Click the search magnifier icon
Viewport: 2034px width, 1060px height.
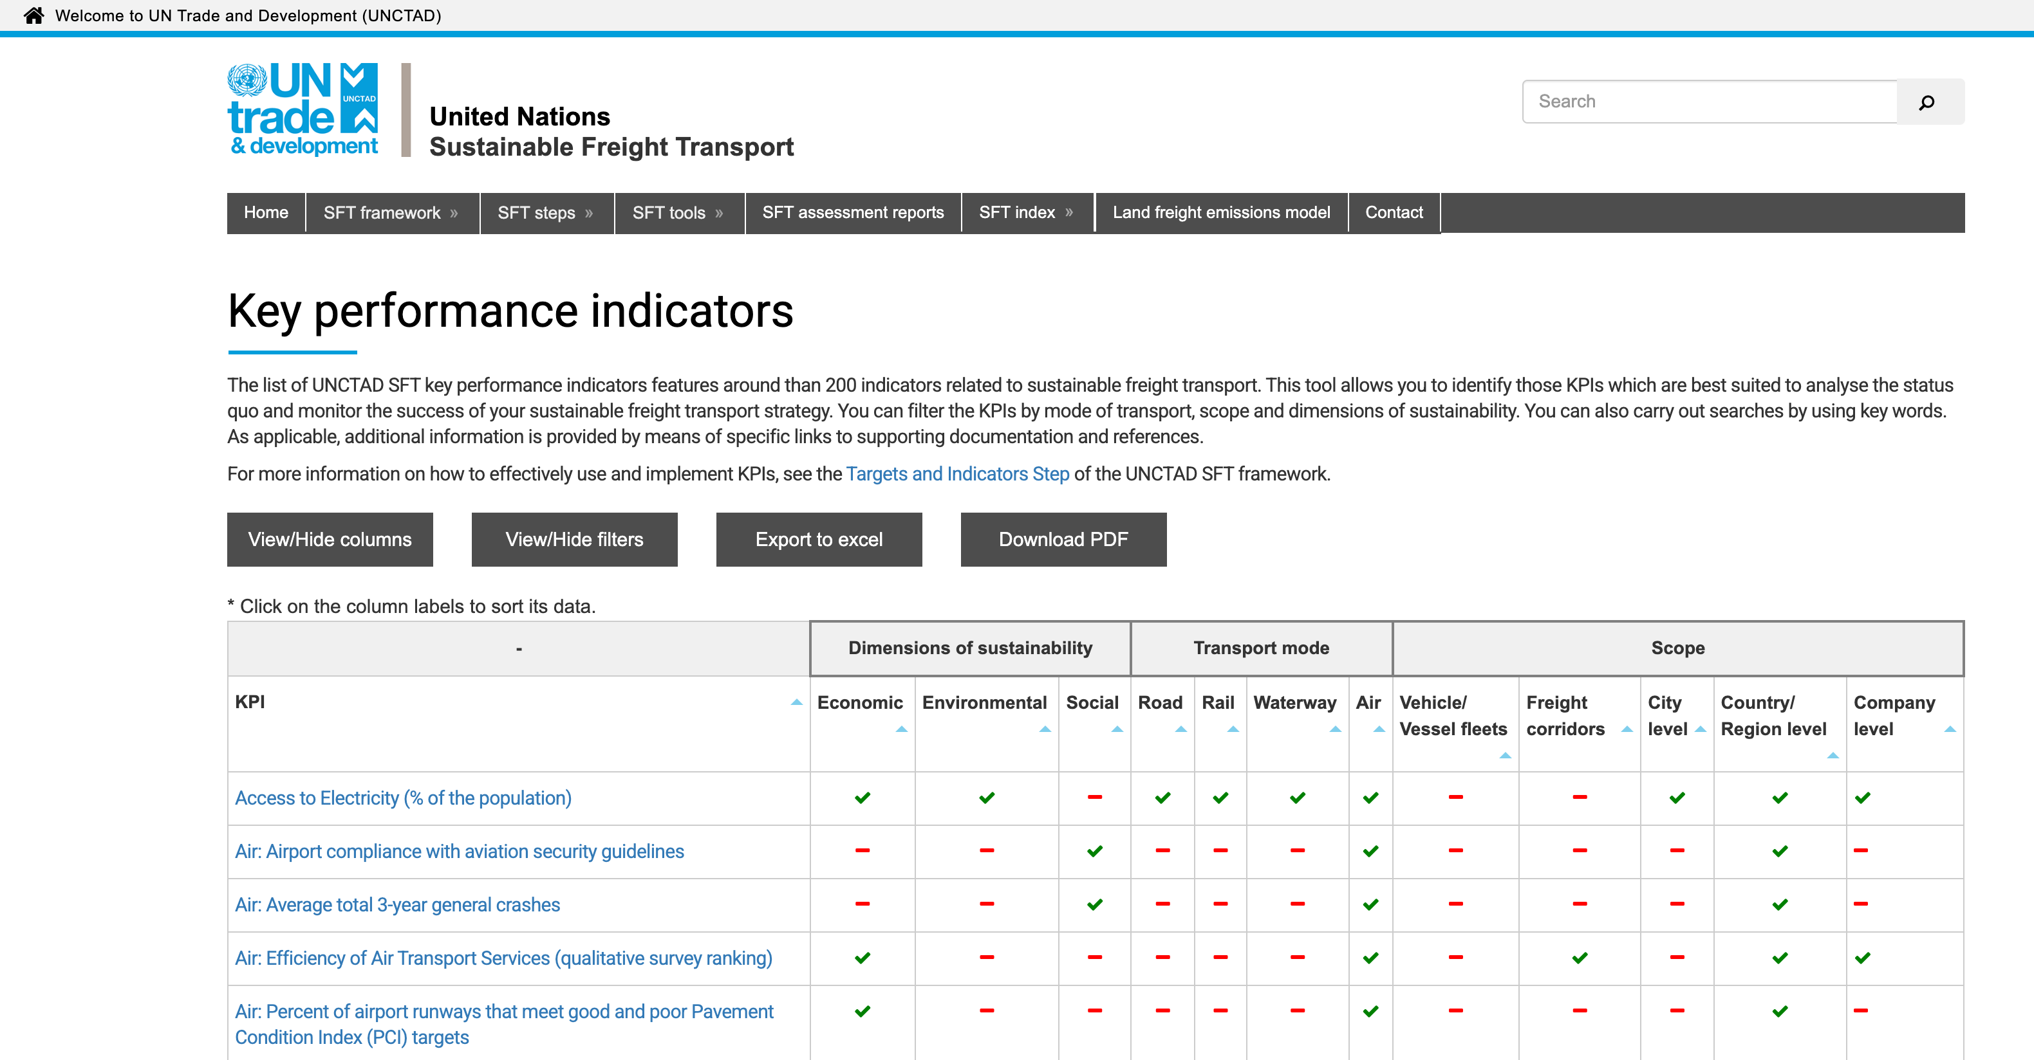[x=1926, y=102]
